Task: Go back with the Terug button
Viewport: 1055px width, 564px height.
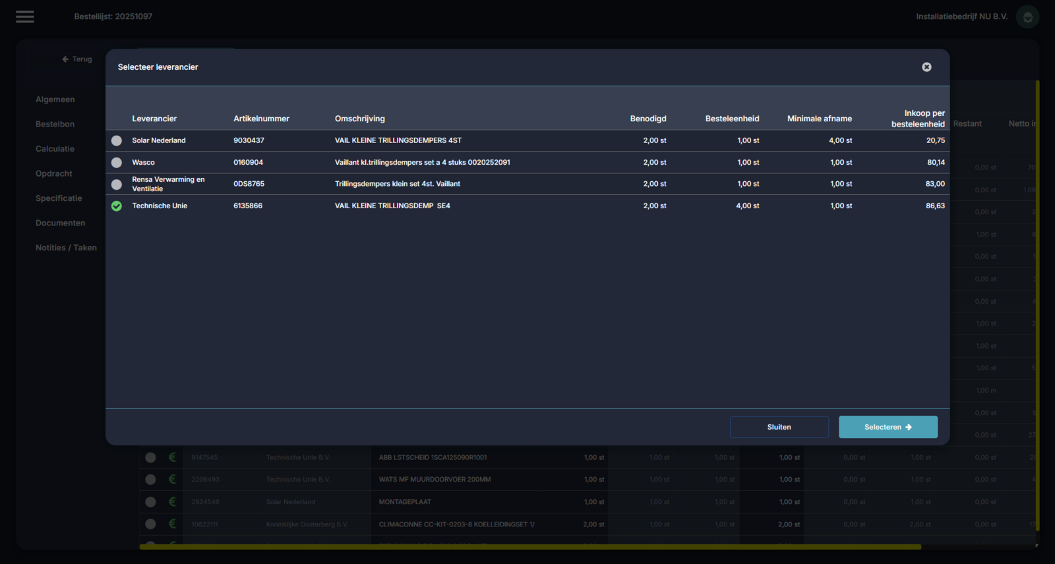Action: pyautogui.click(x=77, y=59)
